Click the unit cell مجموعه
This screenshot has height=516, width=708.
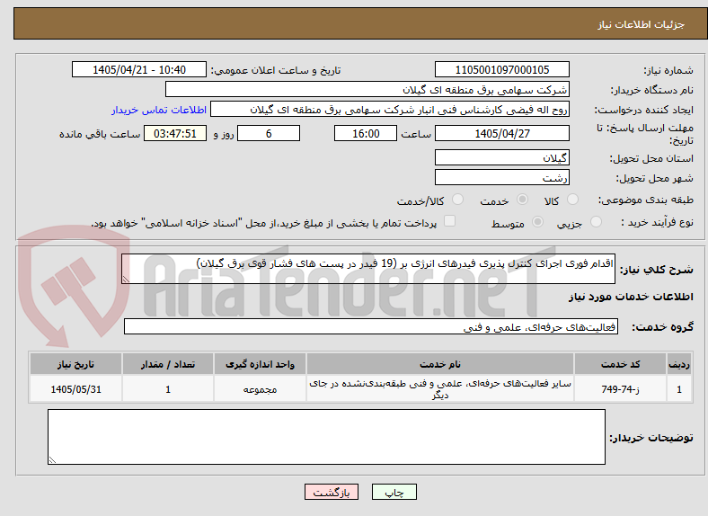coord(260,389)
